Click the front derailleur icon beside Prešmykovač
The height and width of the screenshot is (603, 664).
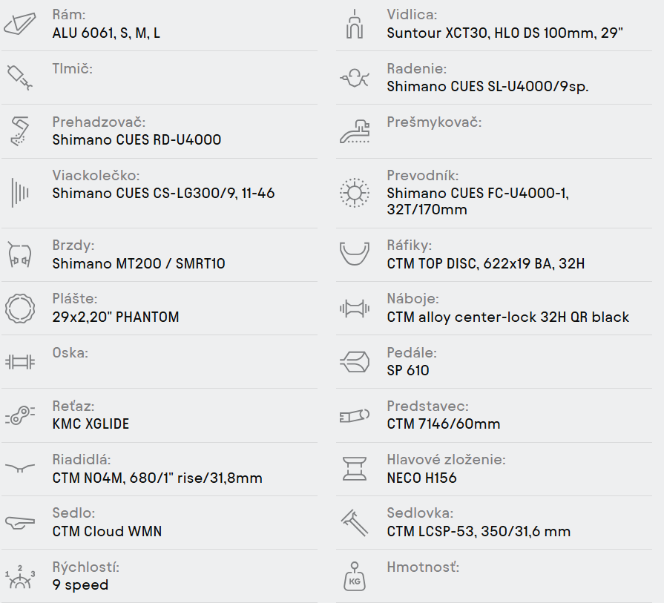tap(355, 132)
